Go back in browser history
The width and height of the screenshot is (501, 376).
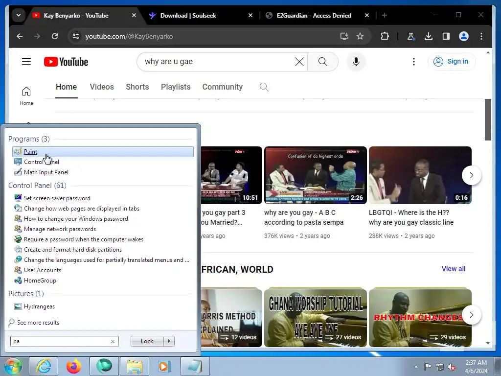click(20, 36)
